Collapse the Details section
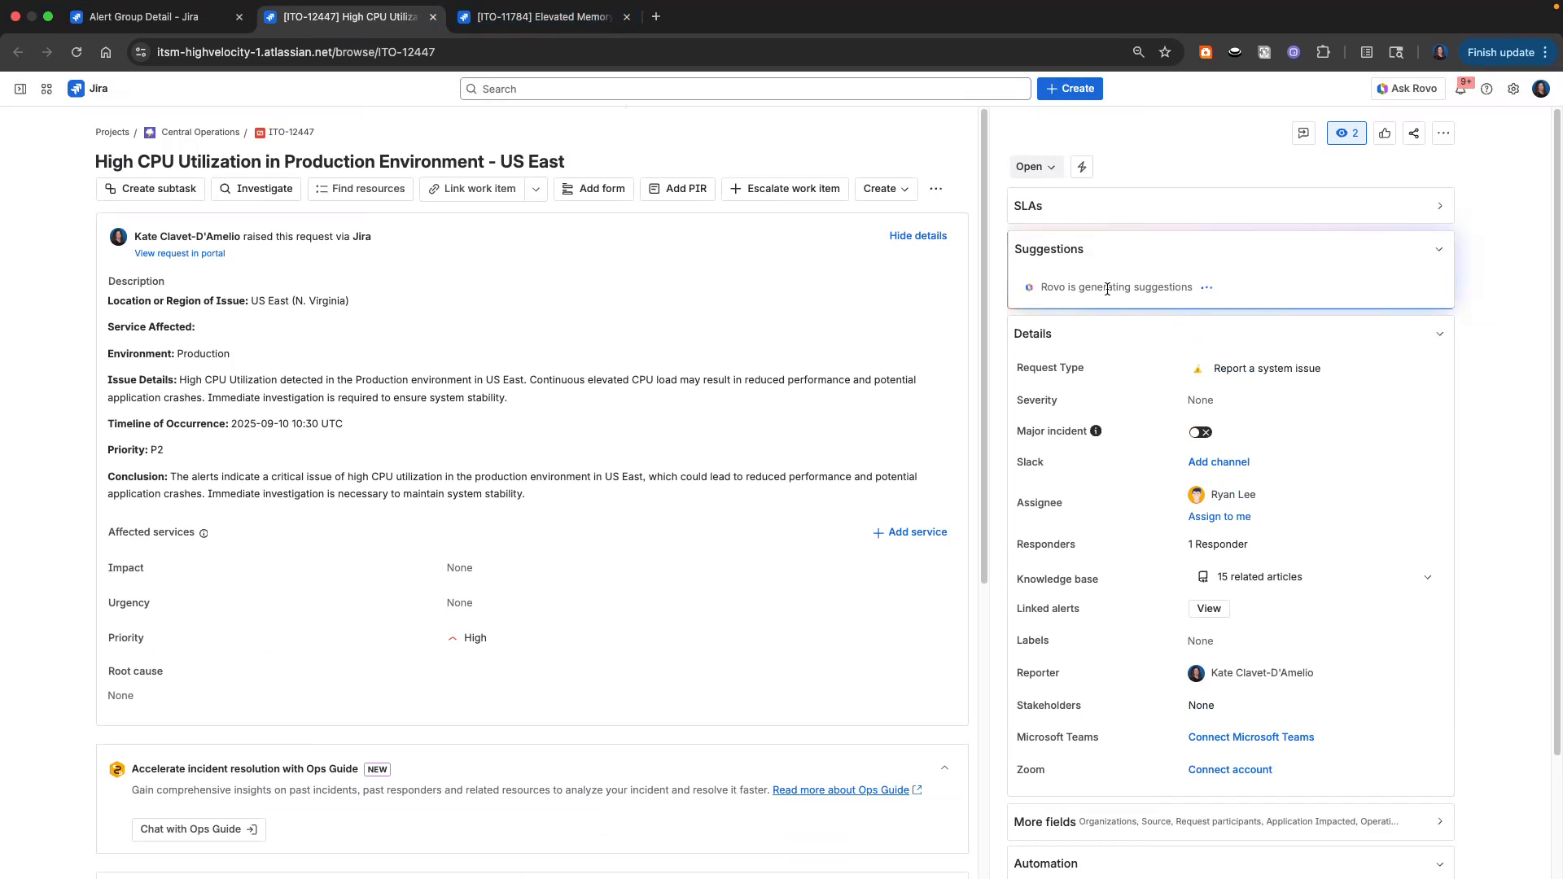The height and width of the screenshot is (879, 1563). pos(1440,334)
